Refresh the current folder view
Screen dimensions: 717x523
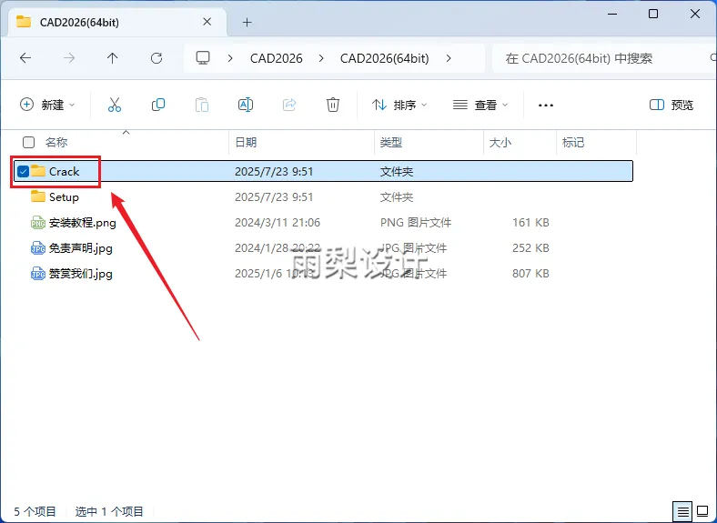click(x=157, y=58)
